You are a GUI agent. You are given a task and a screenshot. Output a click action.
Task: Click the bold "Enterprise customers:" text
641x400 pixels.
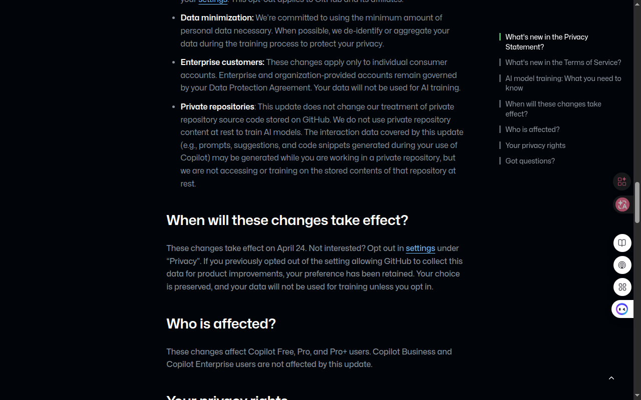point(222,62)
